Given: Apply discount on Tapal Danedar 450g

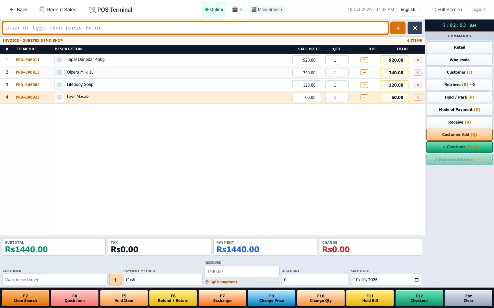Looking at the screenshot, I should [364, 60].
